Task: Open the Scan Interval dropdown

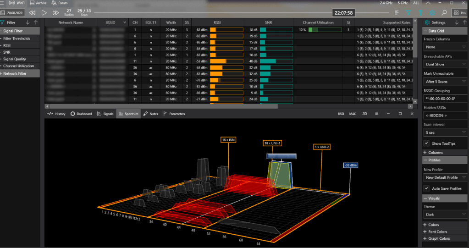Action: point(445,132)
